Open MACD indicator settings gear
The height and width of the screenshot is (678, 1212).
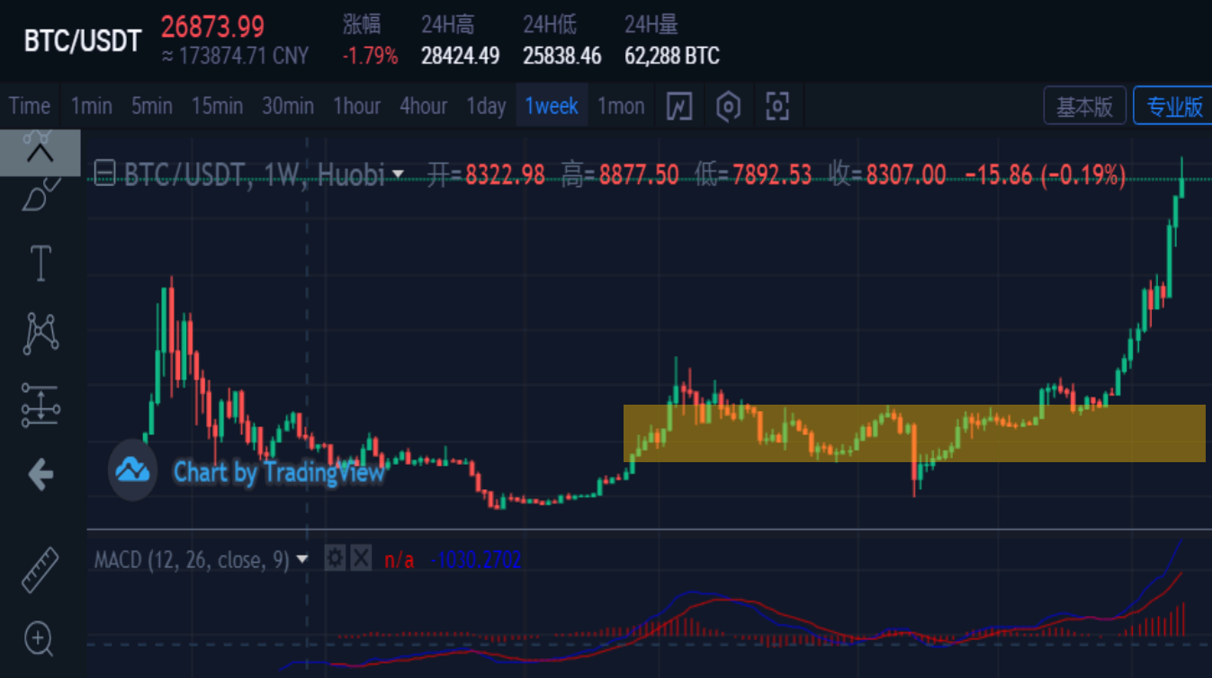[x=335, y=558]
